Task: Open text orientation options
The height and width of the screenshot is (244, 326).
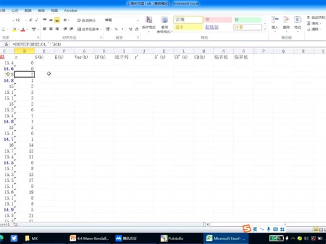Action: point(66,20)
